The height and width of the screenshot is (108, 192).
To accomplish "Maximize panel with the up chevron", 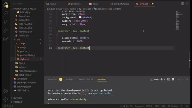I will point(182,79).
